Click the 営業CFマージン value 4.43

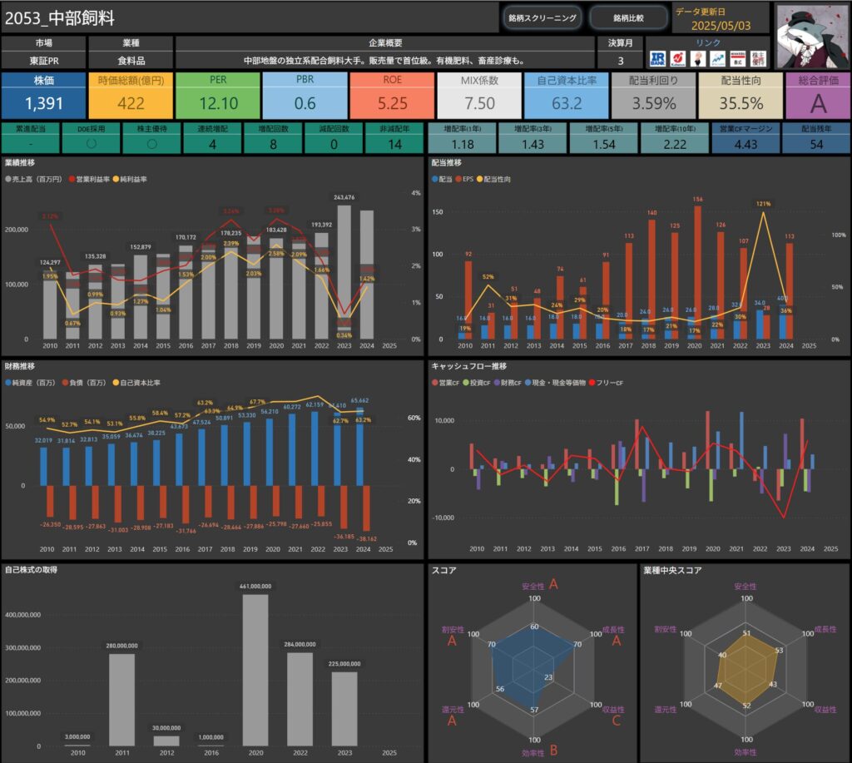745,145
